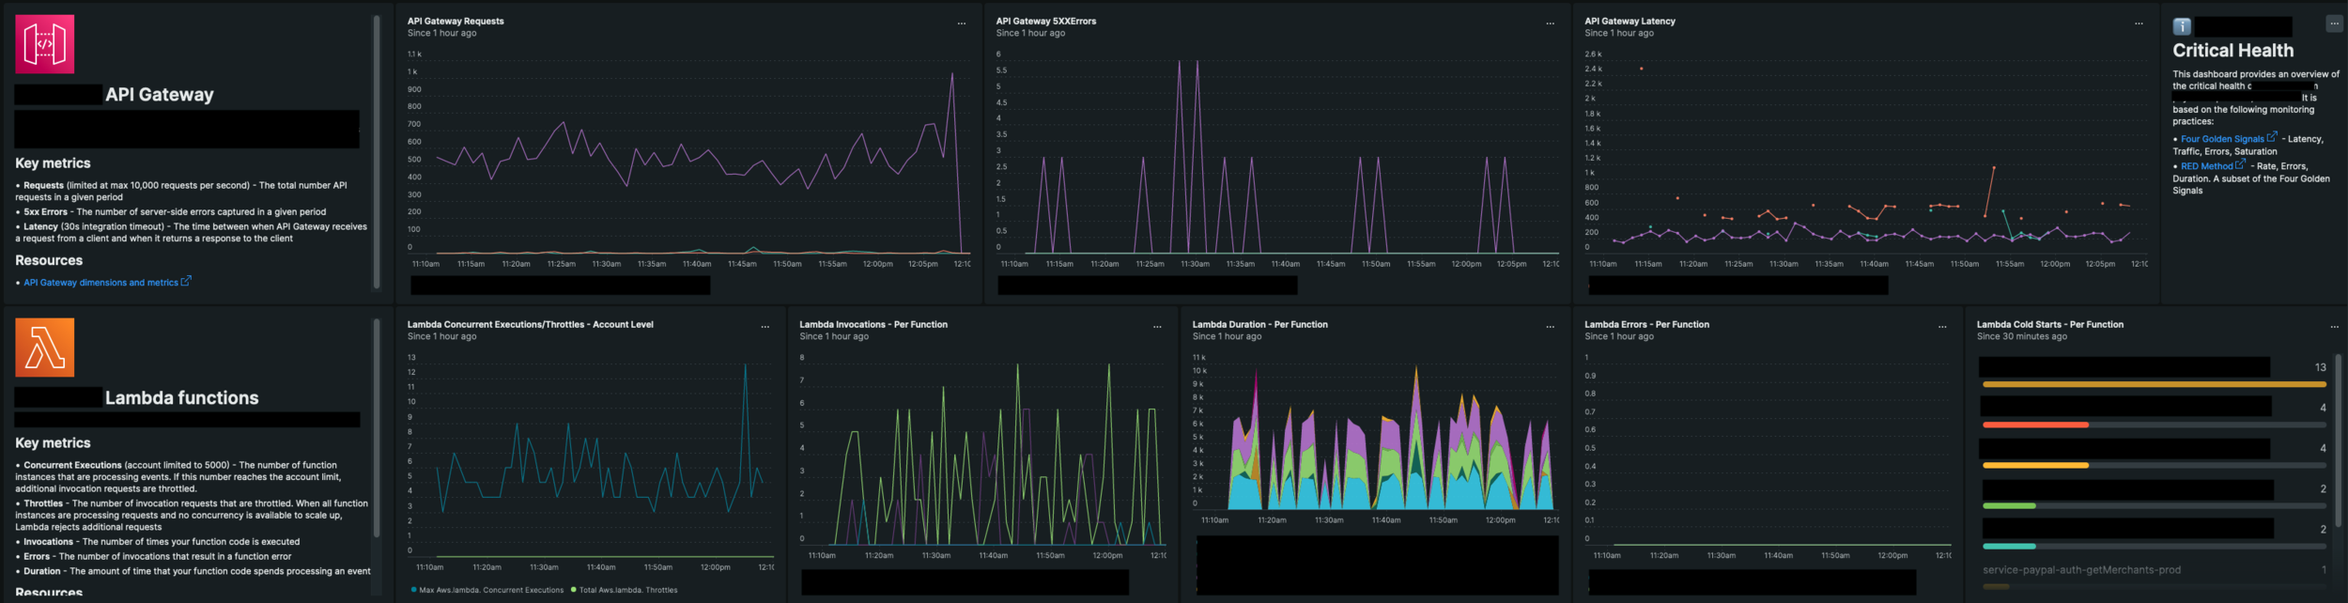
Task: Click the highest spike in the API Gateway Requests chart
Action: coord(951,75)
